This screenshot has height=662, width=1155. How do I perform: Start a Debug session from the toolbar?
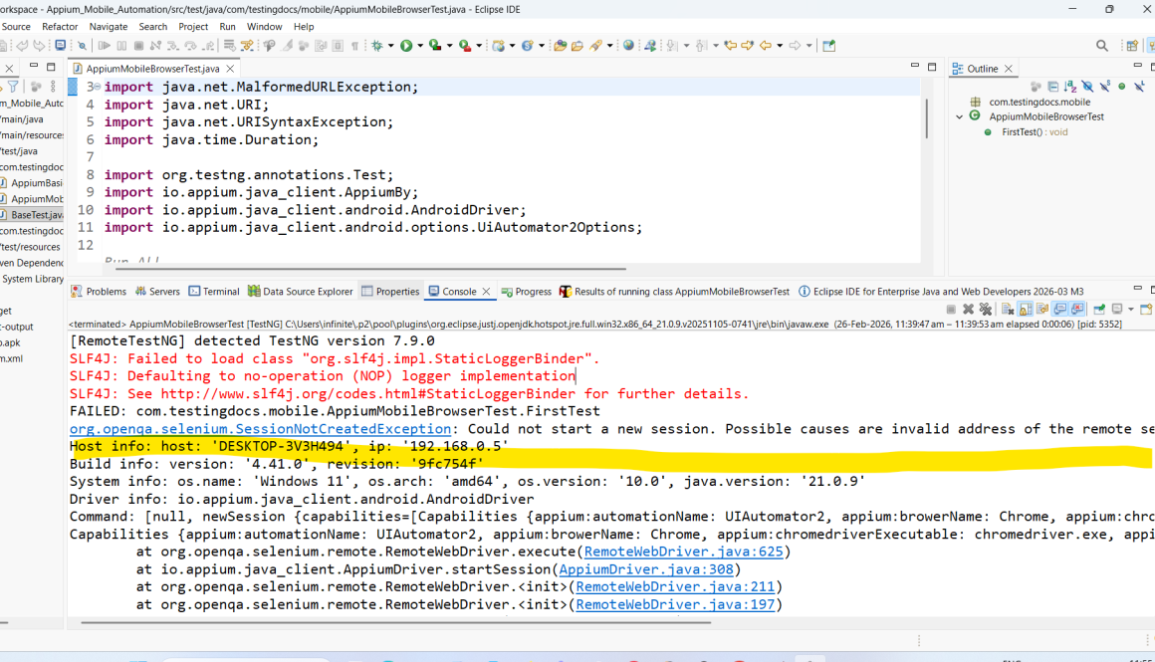[x=377, y=45]
